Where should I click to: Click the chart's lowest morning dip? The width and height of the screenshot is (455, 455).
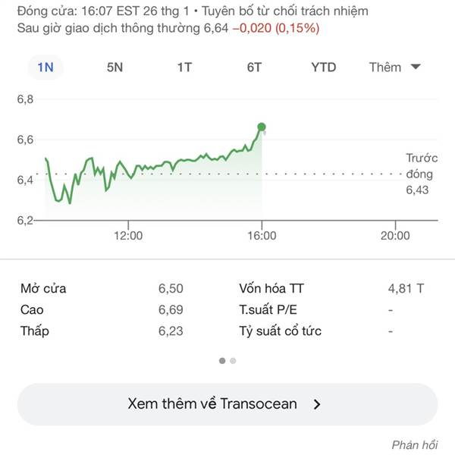click(70, 202)
